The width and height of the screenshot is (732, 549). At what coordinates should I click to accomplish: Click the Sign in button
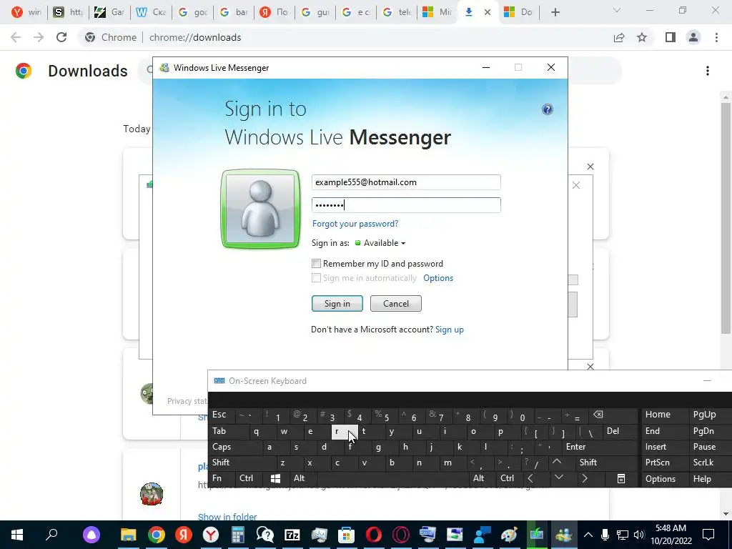pyautogui.click(x=337, y=303)
